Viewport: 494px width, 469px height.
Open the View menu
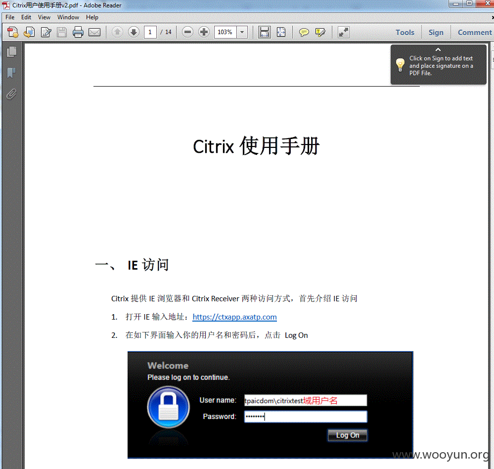(44, 17)
